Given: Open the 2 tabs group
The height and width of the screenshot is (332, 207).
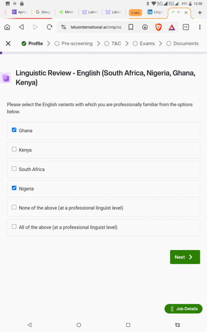Looking at the screenshot, I should [x=135, y=13].
